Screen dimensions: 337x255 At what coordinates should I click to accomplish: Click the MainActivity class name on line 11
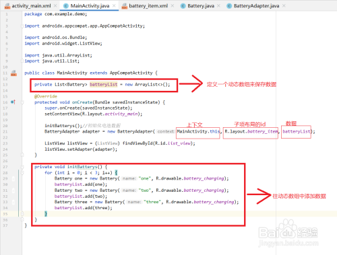pyautogui.click(x=72, y=73)
